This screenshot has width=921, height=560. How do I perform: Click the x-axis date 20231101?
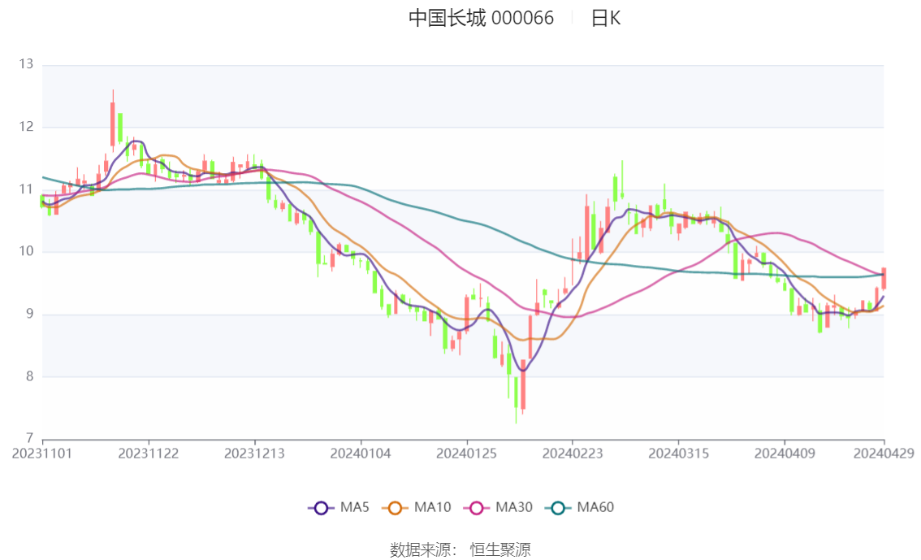[41, 454]
